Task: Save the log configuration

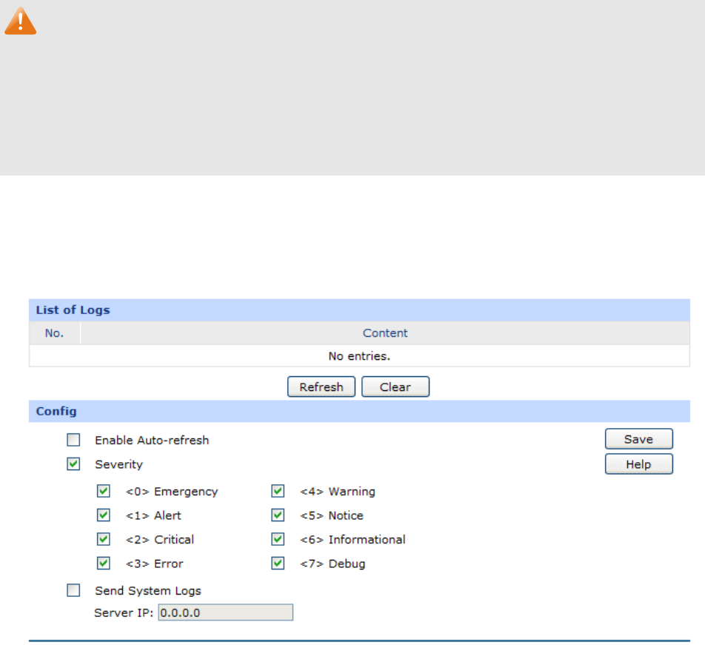Action: (639, 439)
